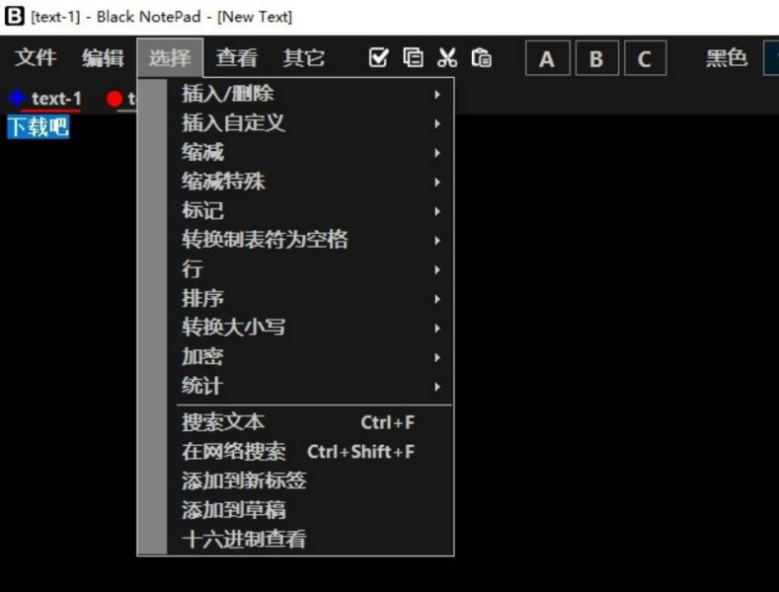779x592 pixels.
Task: Expand the 排序 submenu
Action: point(310,299)
